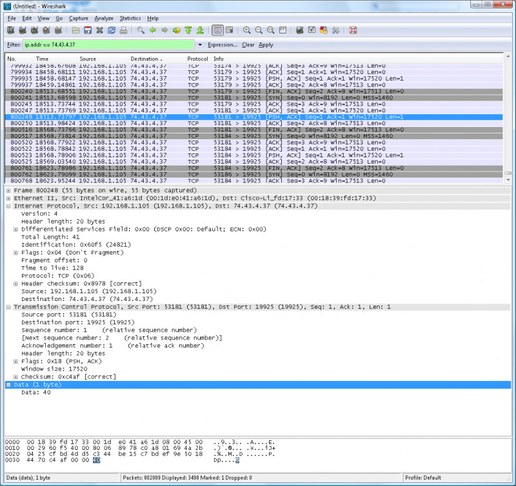Stop the running capture icon
The height and width of the screenshot is (486, 516).
(x=46, y=30)
